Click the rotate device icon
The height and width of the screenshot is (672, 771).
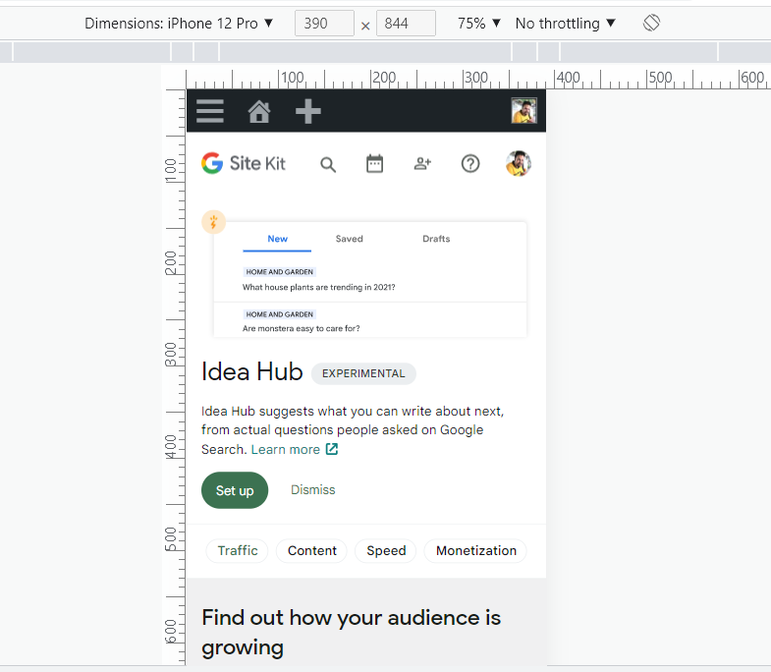coord(651,23)
